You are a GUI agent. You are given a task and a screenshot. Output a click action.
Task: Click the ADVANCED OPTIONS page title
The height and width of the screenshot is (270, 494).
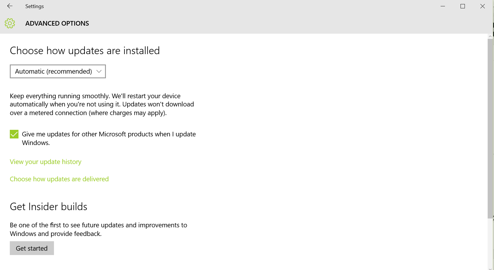coord(57,23)
